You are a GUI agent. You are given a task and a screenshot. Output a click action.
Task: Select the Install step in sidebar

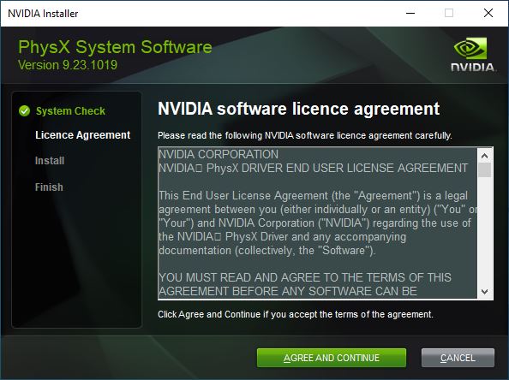pos(50,161)
